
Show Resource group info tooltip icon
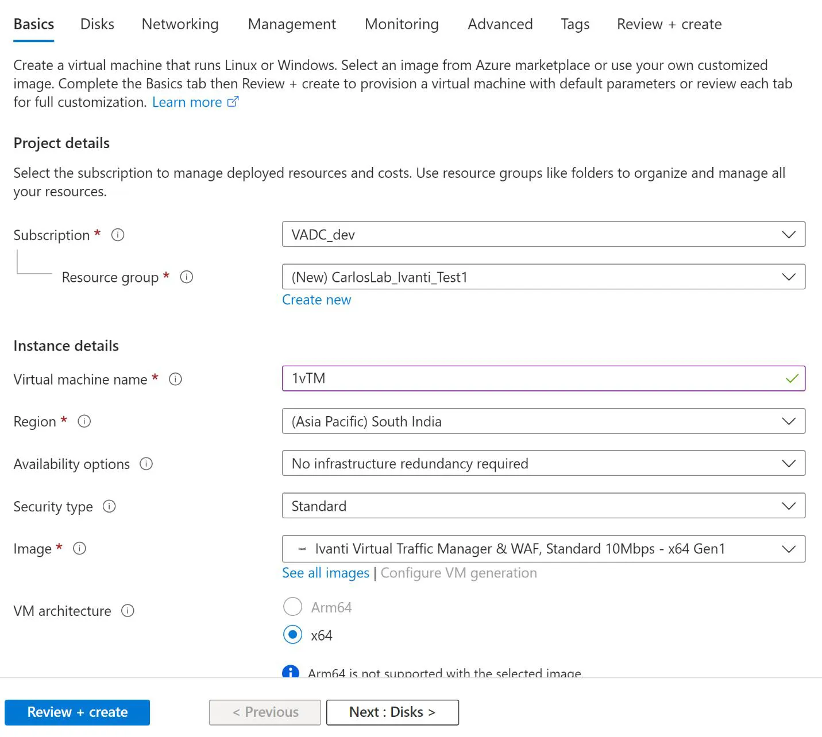pos(187,277)
